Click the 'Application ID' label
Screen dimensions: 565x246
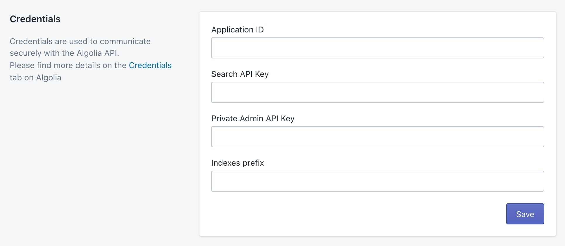tap(237, 30)
